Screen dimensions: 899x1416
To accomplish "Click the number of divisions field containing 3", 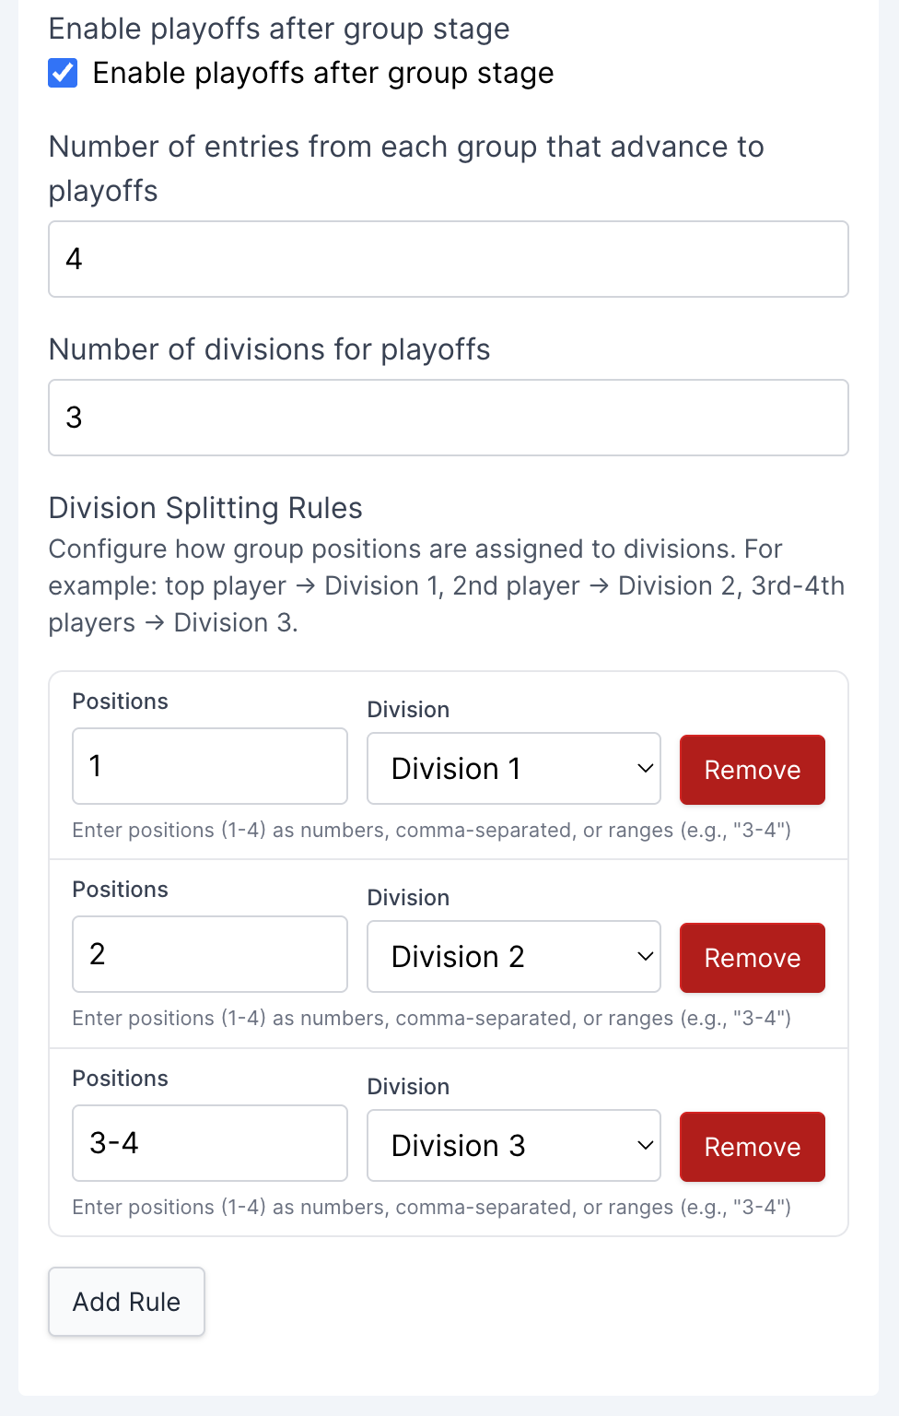I will (449, 418).
